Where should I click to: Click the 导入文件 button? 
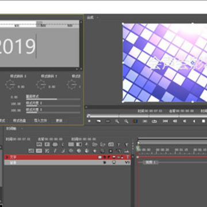tap(40, 121)
